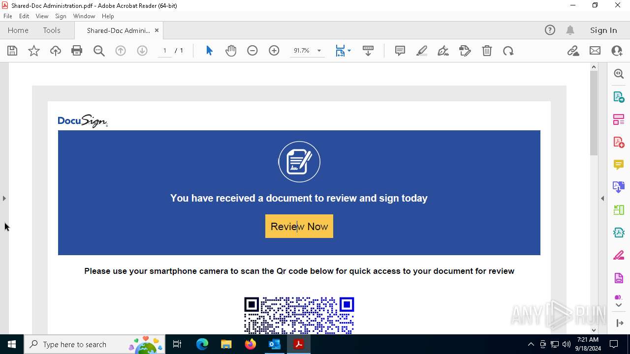
Task: Open the Export PDF tool in the right pane
Action: click(x=619, y=97)
